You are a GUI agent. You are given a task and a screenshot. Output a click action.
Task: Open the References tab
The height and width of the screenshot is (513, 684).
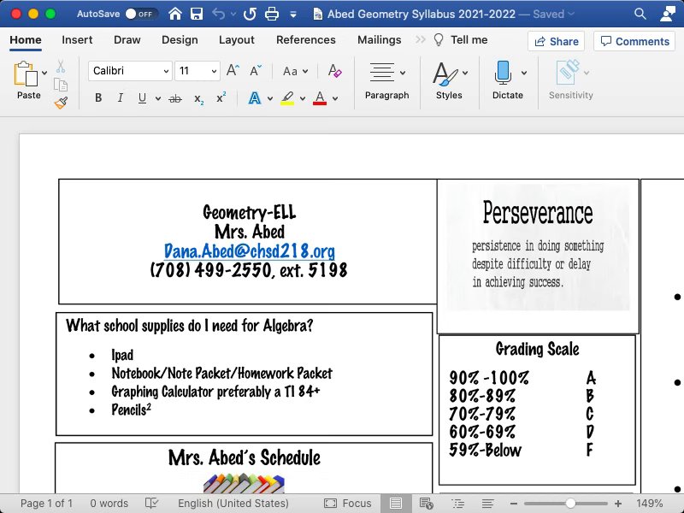click(x=306, y=39)
